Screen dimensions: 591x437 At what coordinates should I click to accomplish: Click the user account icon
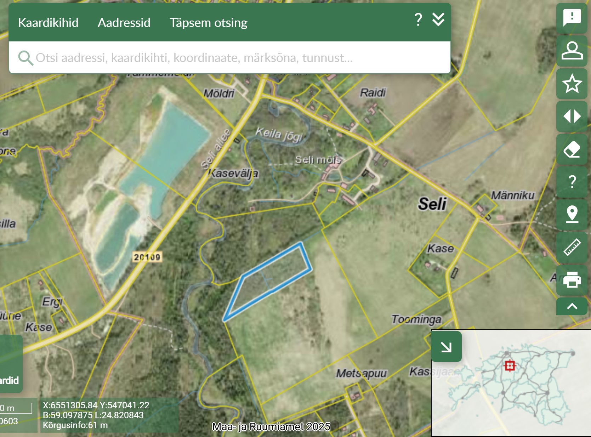(572, 50)
